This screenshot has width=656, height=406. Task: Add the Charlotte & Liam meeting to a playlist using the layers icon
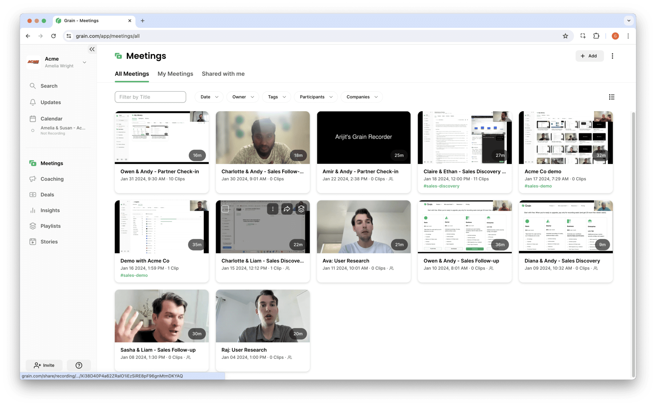[301, 209]
